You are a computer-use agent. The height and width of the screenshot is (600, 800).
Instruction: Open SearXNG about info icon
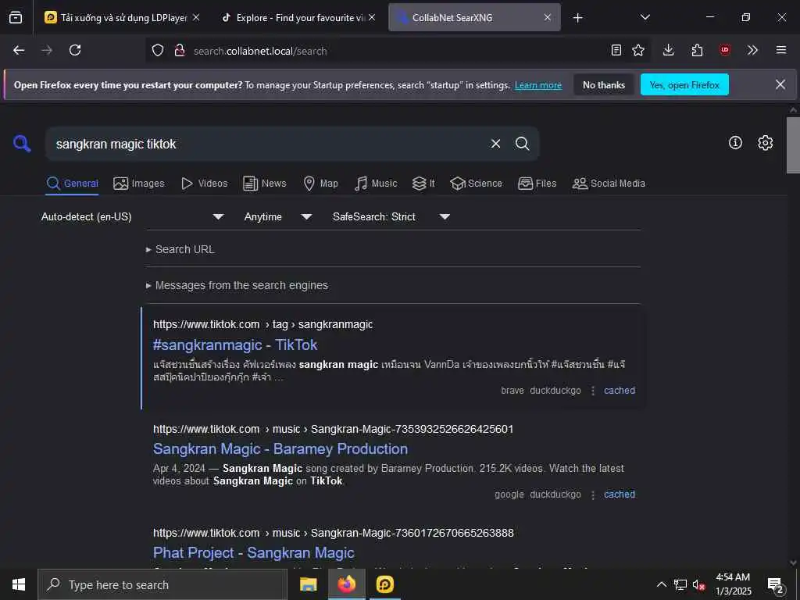point(735,142)
